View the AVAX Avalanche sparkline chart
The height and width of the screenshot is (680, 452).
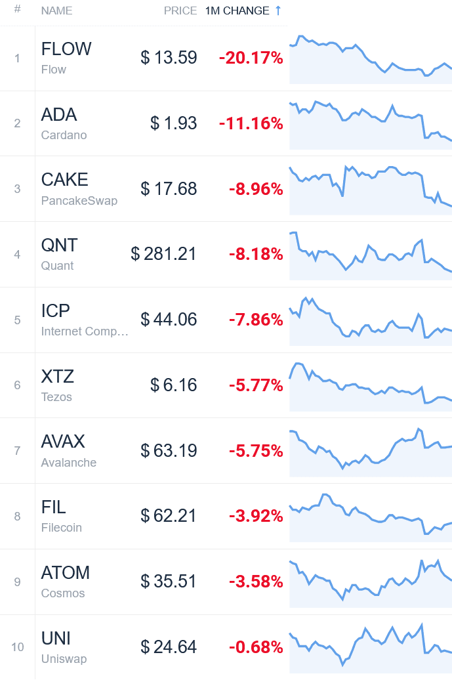[x=371, y=452]
